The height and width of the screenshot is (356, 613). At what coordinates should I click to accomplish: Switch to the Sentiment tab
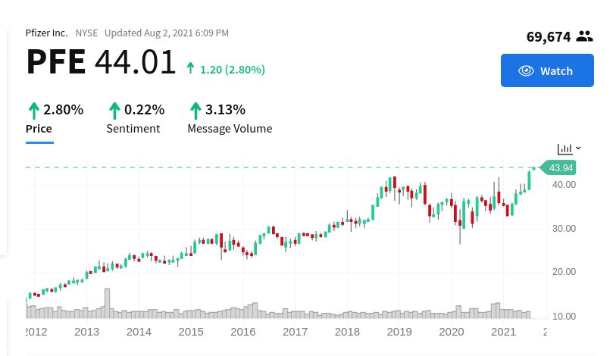[133, 129]
